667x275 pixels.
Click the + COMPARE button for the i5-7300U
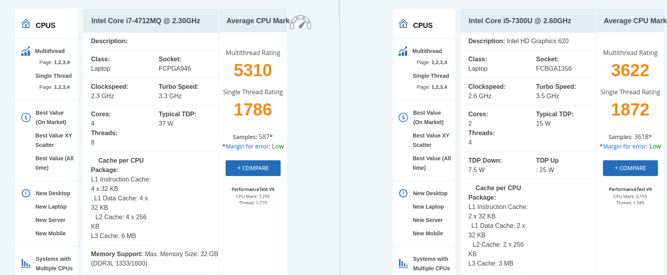click(630, 168)
